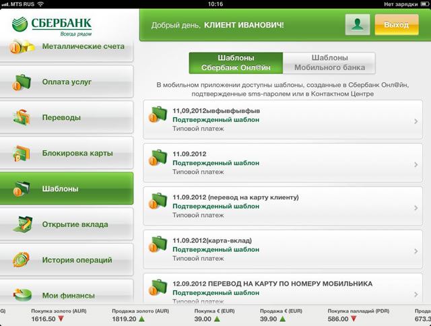Expand chevron of перевод на карту клиенту row
The image size is (431, 326).
pos(416,208)
